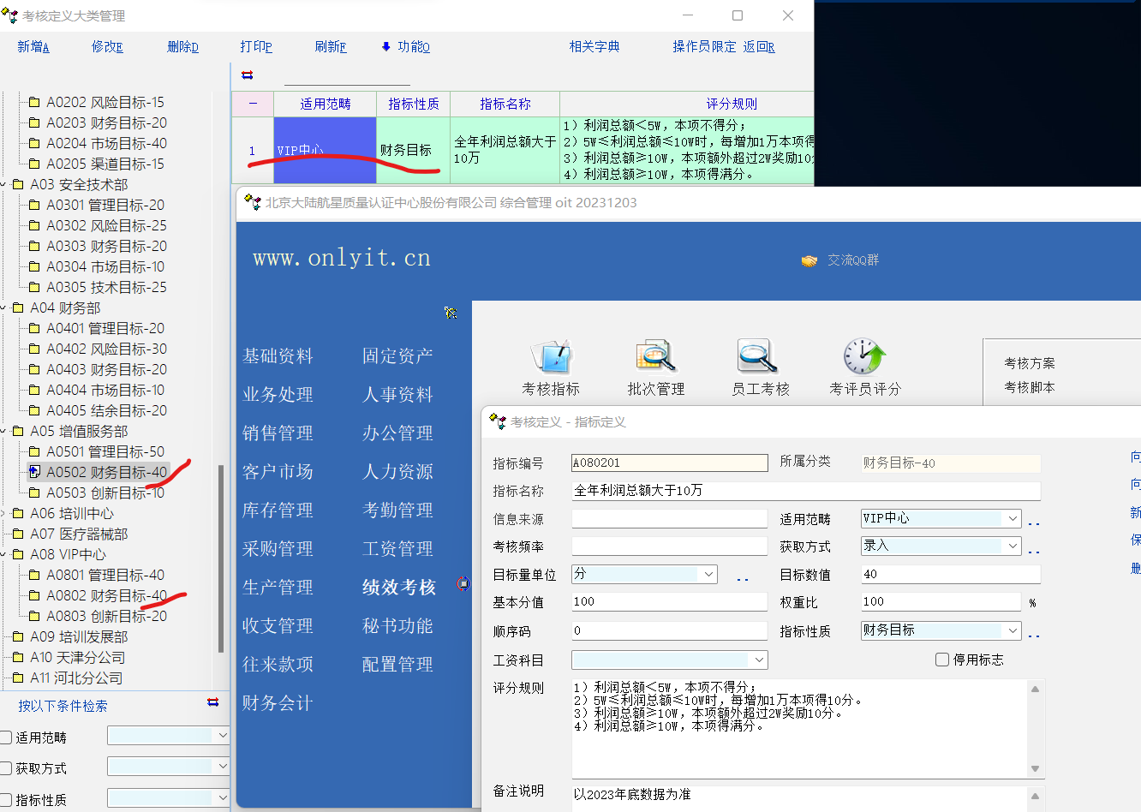This screenshot has width=1141, height=812.
Task: Open the 工资科目 dropdown
Action: [758, 660]
